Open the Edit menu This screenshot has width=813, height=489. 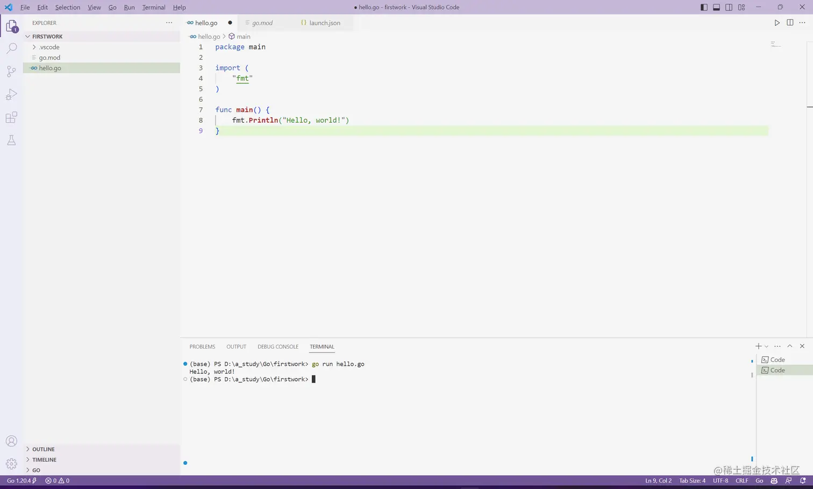[42, 7]
